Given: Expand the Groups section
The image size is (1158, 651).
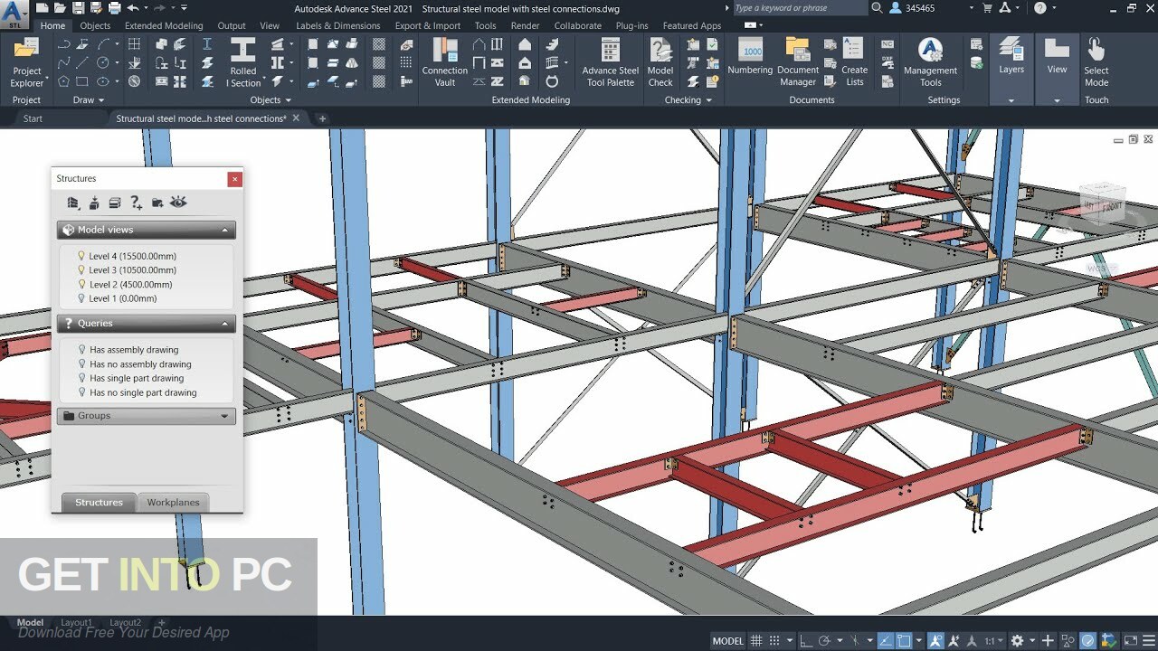Looking at the screenshot, I should pos(225,416).
